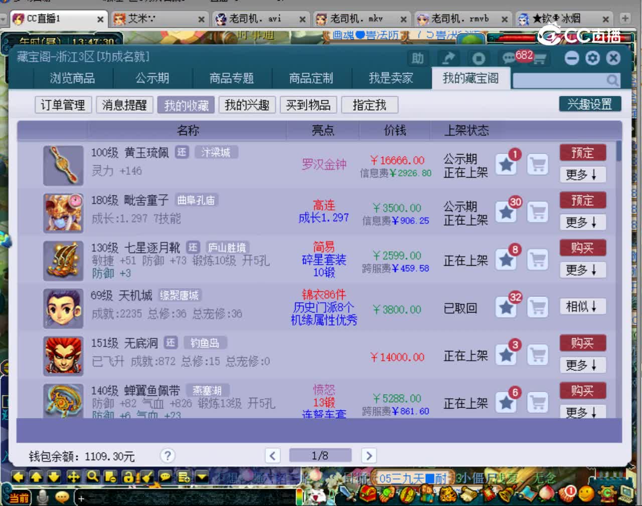Click the yellow magnifier chat toolbar icon

[x=92, y=476]
